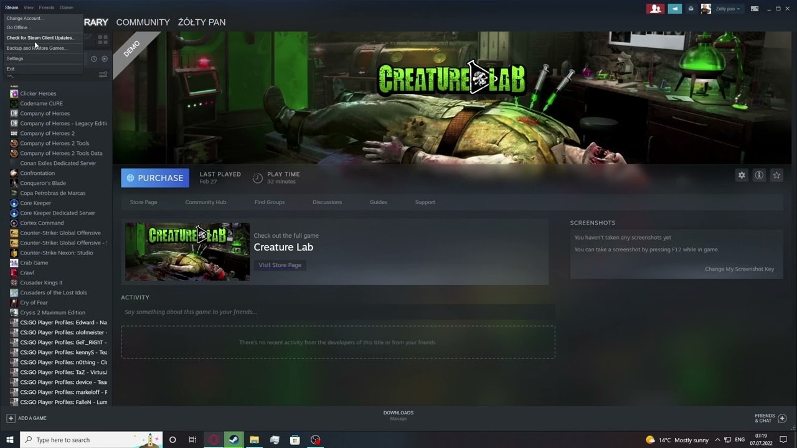The width and height of the screenshot is (797, 448).
Task: Open the Friends & Chat label
Action: pyautogui.click(x=765, y=418)
